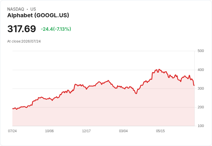The height and width of the screenshot is (146, 212).
Task: Click the 200 price axis label
Action: tap(201, 107)
